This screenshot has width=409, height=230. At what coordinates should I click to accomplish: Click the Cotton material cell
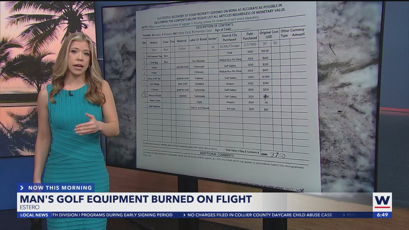(x=181, y=49)
